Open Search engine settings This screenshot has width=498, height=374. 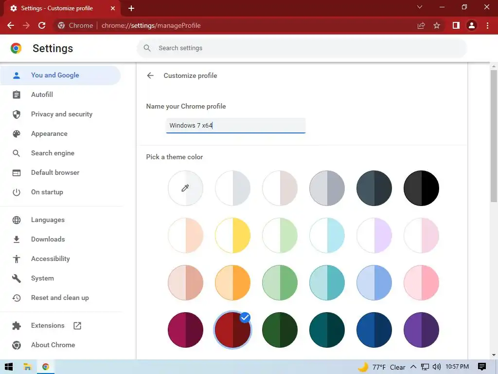coord(53,153)
